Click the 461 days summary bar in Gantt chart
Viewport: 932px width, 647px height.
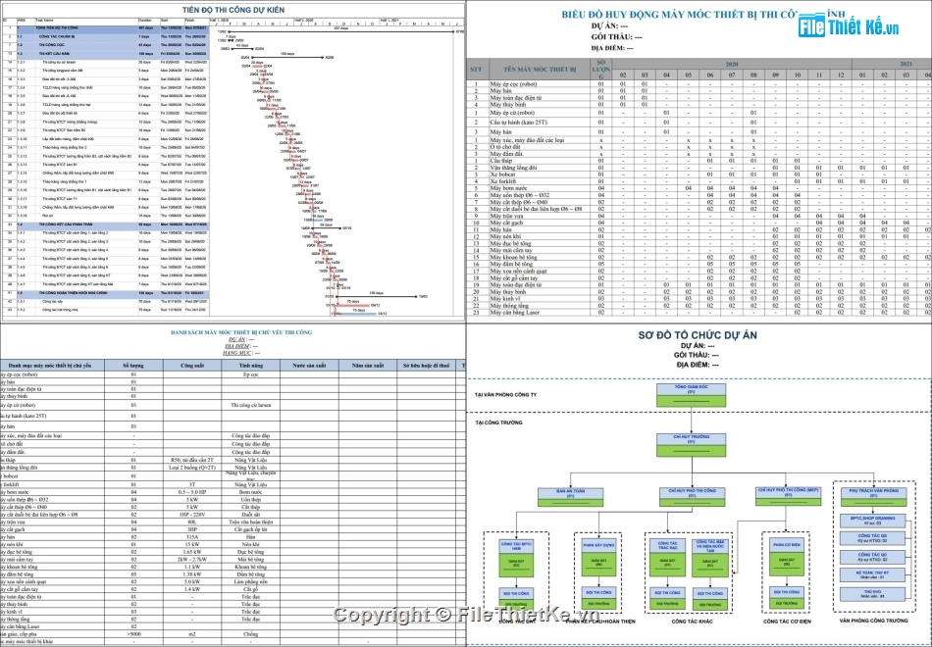(x=340, y=31)
